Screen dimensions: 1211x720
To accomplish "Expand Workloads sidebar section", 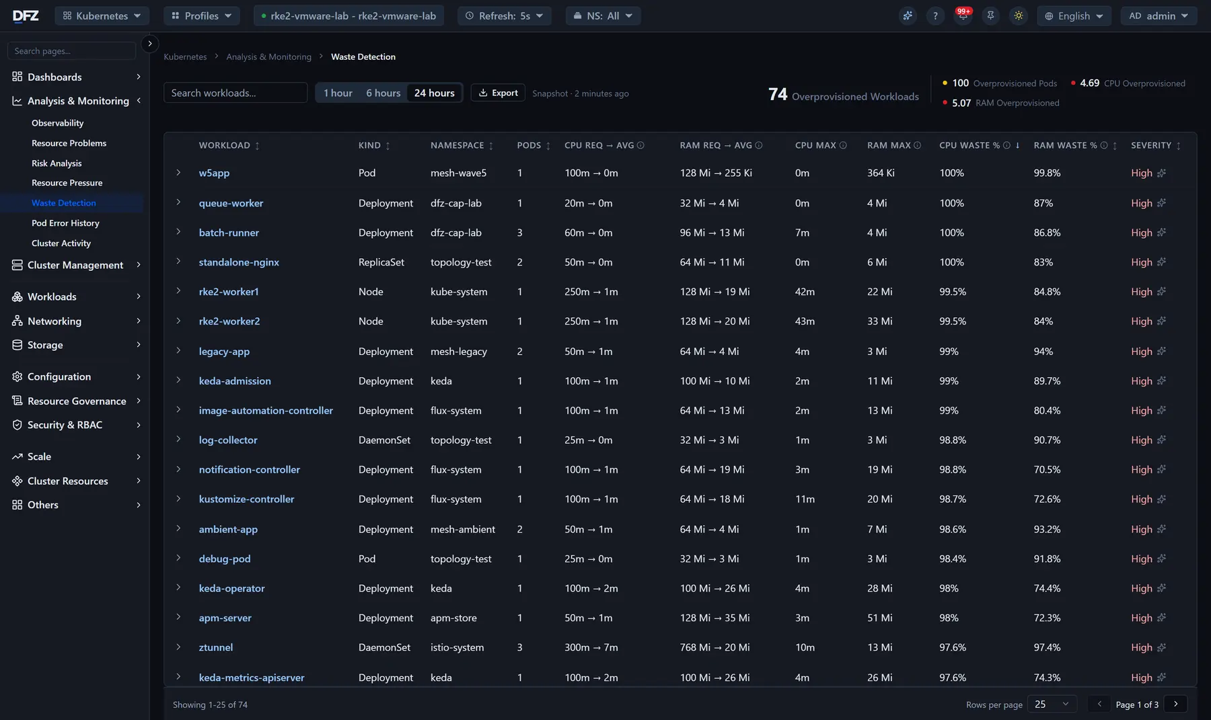I will coord(76,296).
